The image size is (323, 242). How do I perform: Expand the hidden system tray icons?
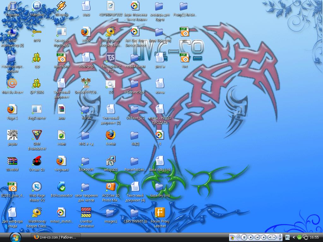(x=294, y=237)
